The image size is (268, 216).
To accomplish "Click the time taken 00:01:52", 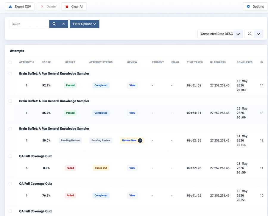I will tap(194, 85).
